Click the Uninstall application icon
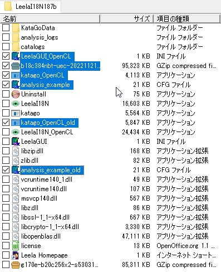The image size is (221, 272). 16,94
